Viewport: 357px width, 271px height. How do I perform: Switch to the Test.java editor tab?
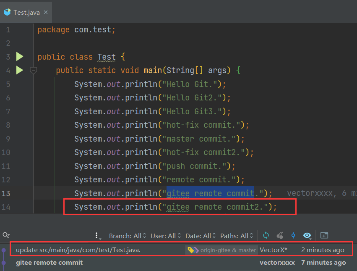click(x=26, y=12)
